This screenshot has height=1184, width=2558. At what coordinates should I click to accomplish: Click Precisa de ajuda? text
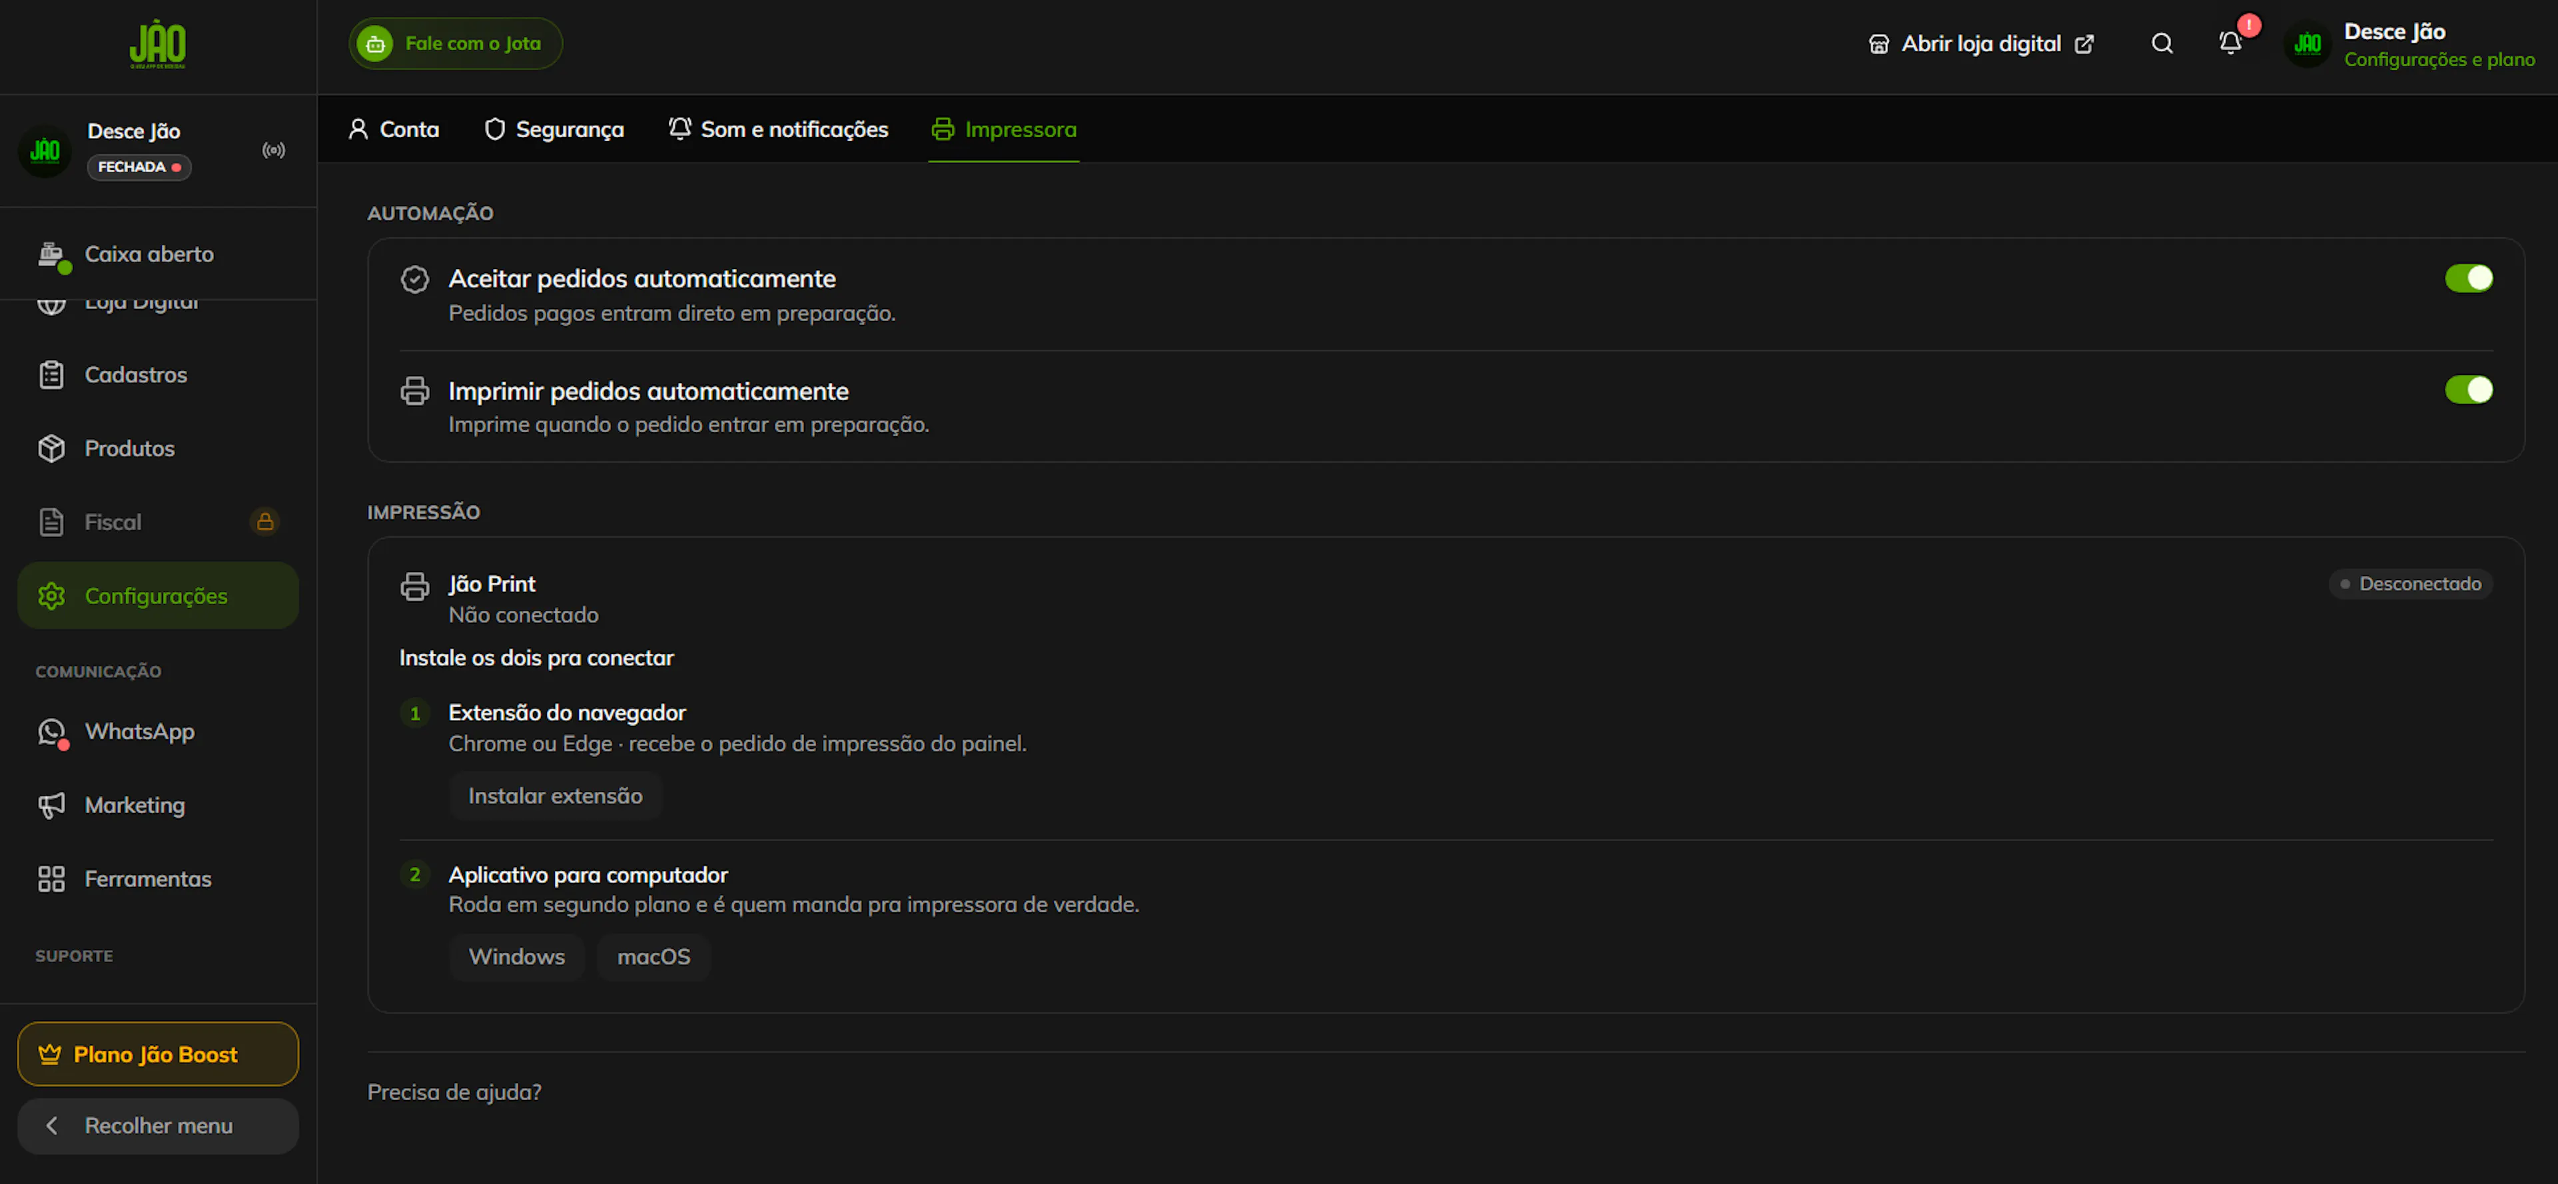click(x=454, y=1091)
